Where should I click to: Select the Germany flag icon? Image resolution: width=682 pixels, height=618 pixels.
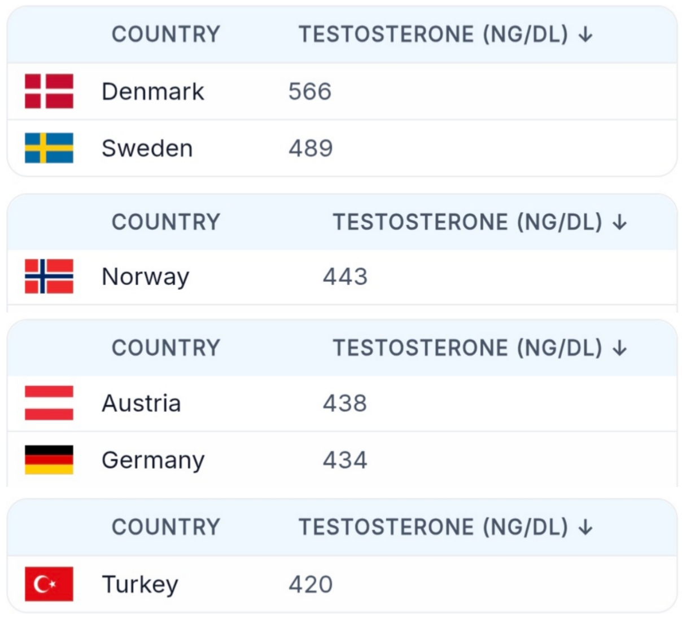pyautogui.click(x=49, y=460)
